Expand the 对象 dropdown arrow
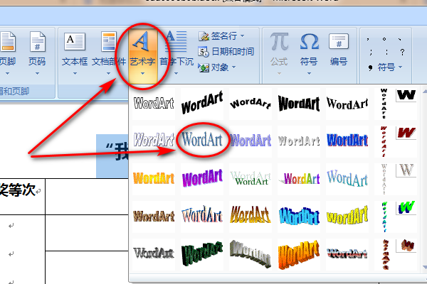The height and width of the screenshot is (284, 427). click(233, 67)
